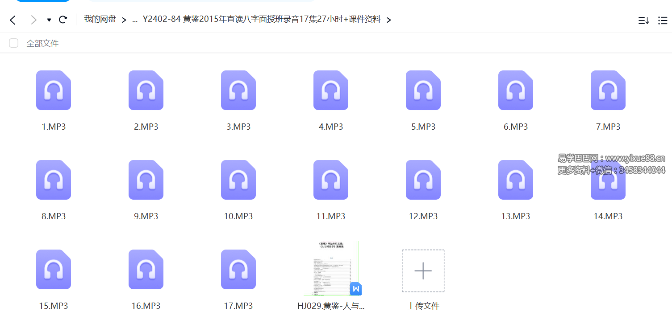This screenshot has width=672, height=328.
Task: Navigate to 我的网盘 via breadcrumb
Action: (x=100, y=20)
